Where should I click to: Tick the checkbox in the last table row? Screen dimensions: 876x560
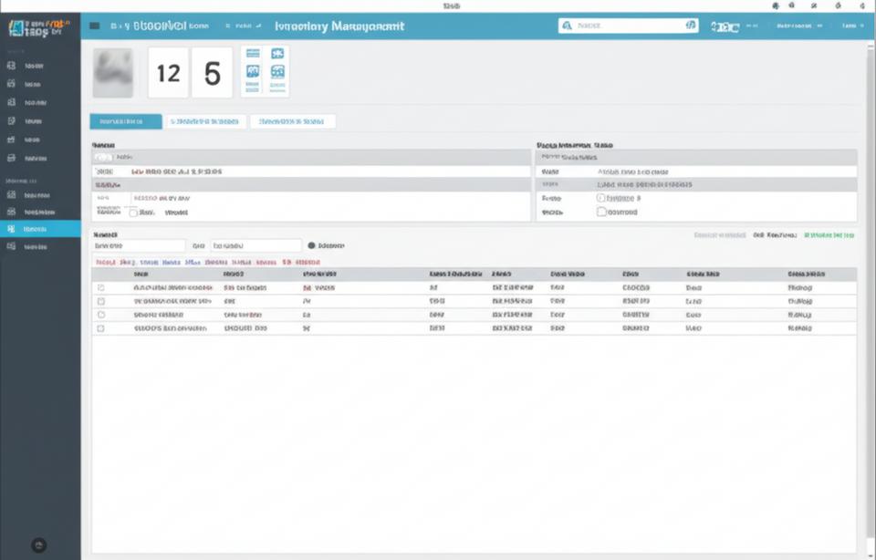click(101, 327)
